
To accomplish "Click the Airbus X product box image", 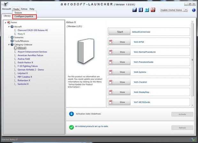I will [86, 51].
